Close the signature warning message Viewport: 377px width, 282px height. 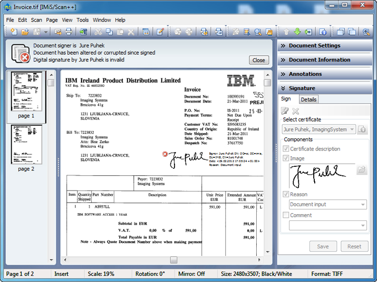click(259, 60)
